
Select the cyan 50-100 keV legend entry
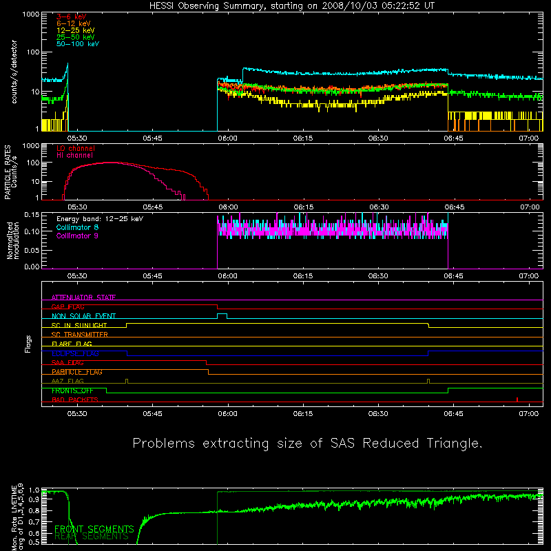(78, 44)
